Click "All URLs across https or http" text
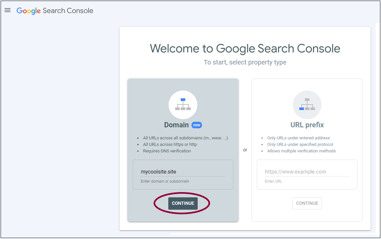The width and height of the screenshot is (381, 239). [170, 145]
